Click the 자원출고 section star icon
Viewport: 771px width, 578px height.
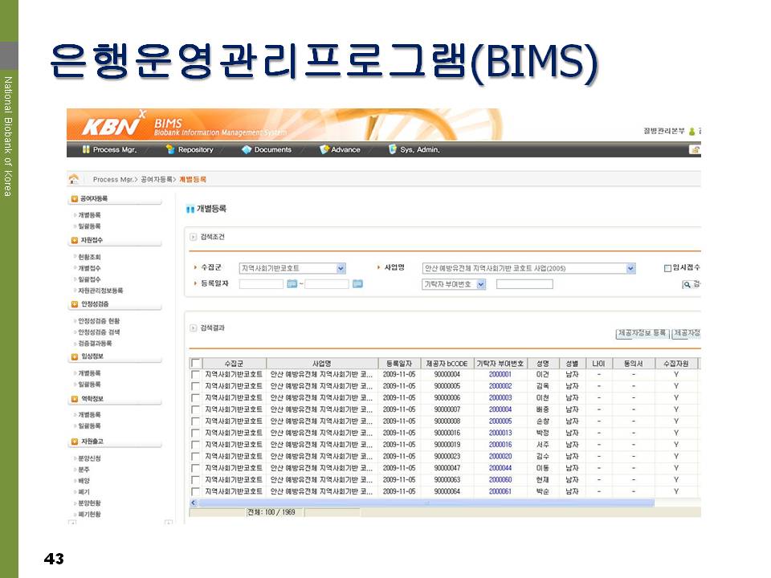coord(75,442)
